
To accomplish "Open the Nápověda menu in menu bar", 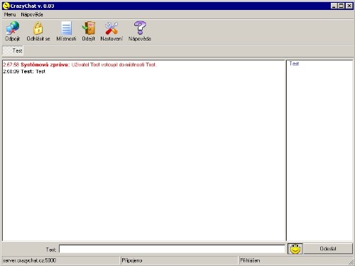I will pos(32,14).
